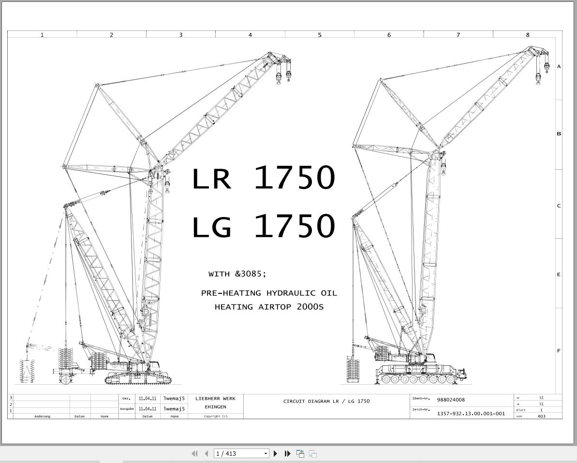Click the 'Änderung' column label
Screen dimensions: 577x463
[42, 416]
